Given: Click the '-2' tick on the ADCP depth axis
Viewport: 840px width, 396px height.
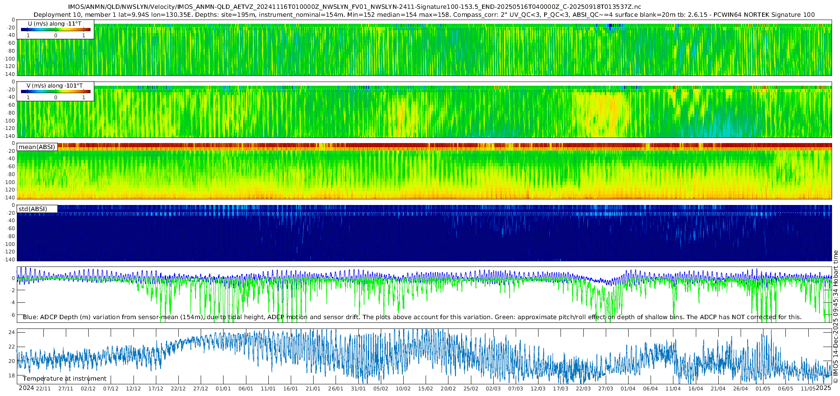Looking at the screenshot, I should 13,290.
